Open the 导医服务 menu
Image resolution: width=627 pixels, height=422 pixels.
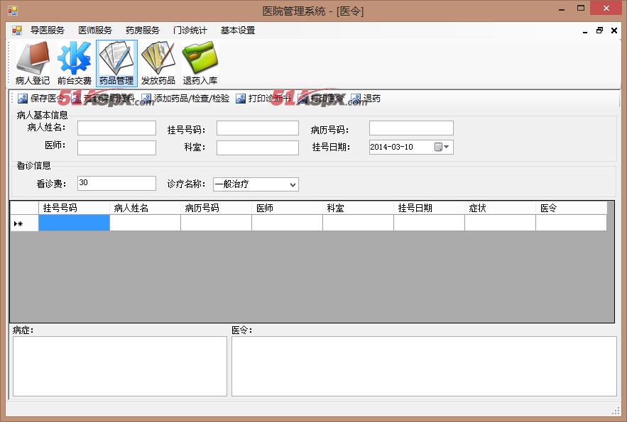coord(48,30)
